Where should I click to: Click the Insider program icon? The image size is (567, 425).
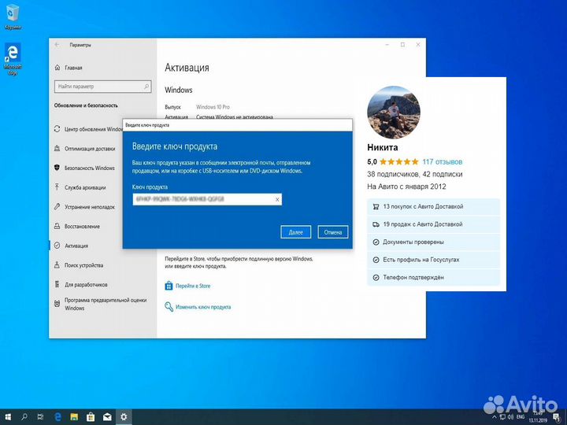(57, 304)
